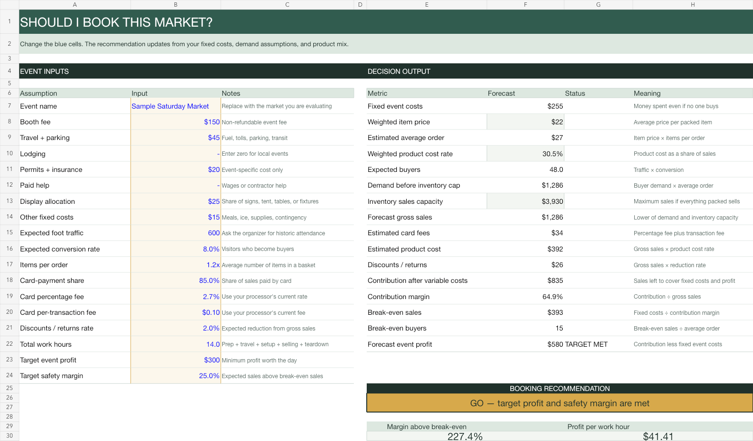
Task: Click the Status column heading
Action: tap(598, 93)
